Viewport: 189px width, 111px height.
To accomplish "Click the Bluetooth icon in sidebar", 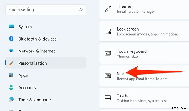I will pyautogui.click(x=11, y=39).
